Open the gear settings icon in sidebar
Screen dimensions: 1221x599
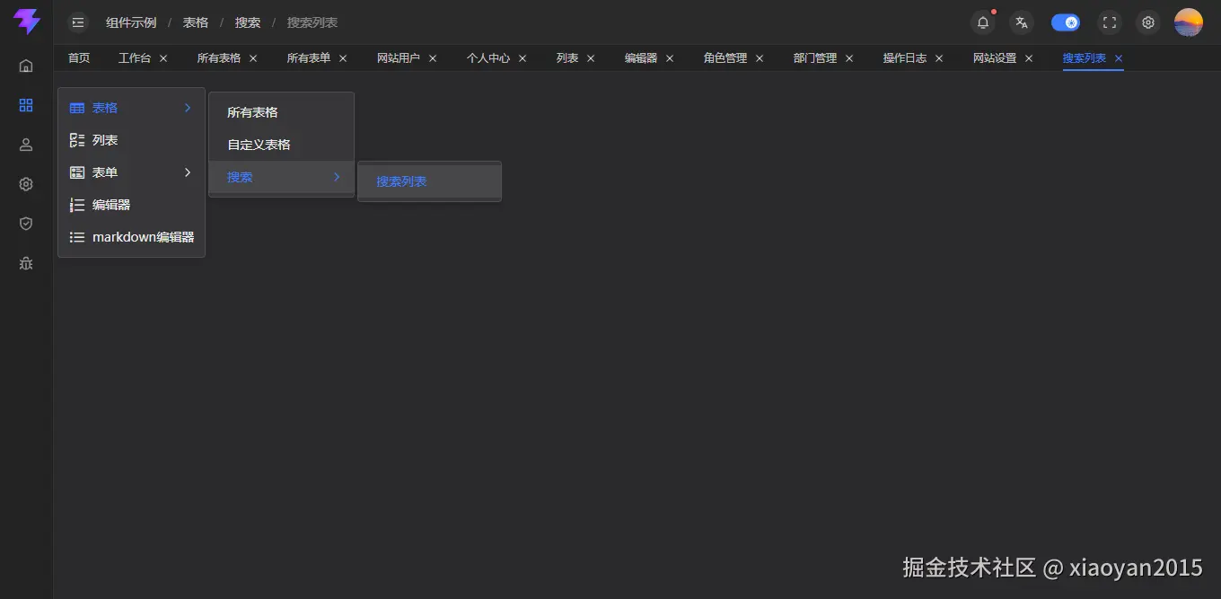point(26,184)
